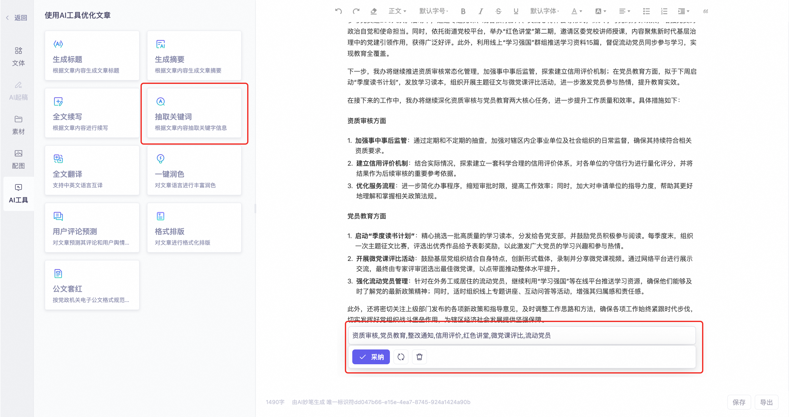This screenshot has height=417, width=789.
Task: Click the redo arrow icon
Action: (x=356, y=11)
